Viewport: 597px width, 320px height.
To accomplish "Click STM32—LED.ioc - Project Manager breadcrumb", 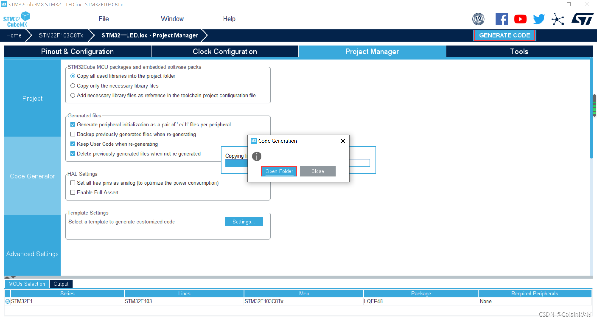I will point(150,35).
